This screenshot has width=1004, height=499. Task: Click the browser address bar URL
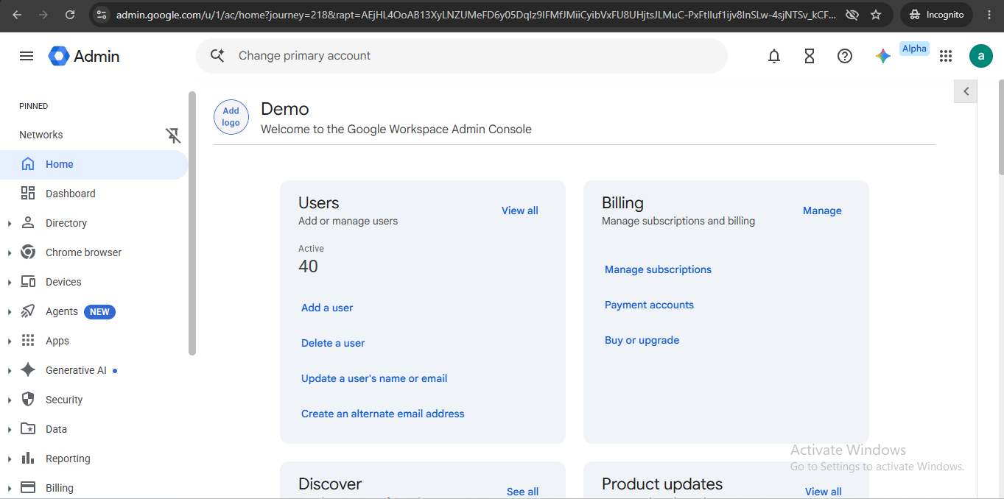476,15
